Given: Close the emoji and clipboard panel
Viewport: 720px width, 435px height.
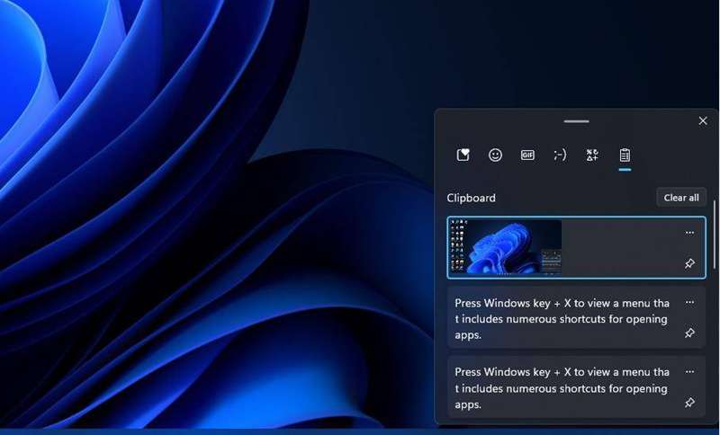Looking at the screenshot, I should coord(703,120).
